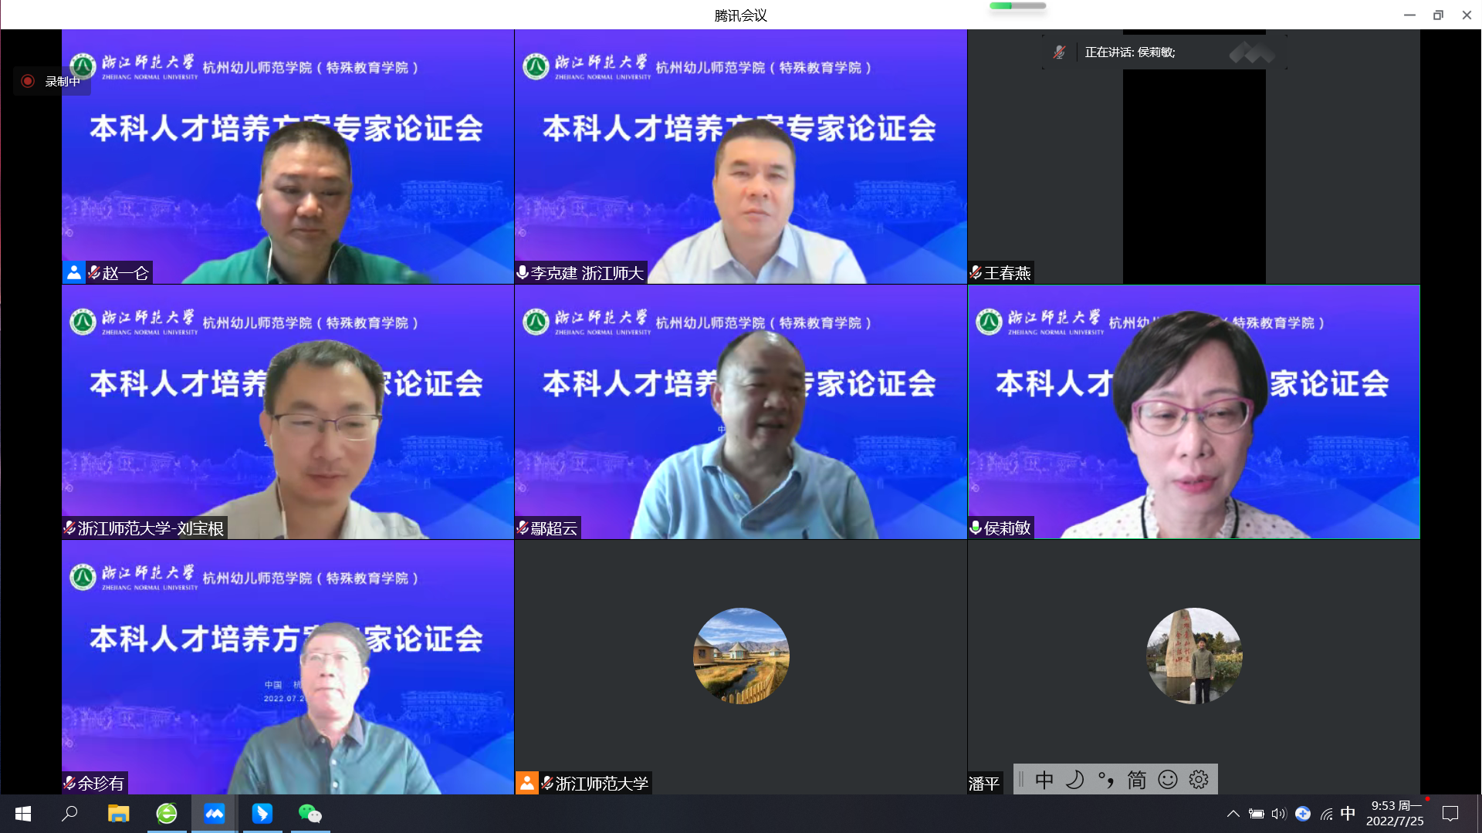
Task: Minimize the 腾讯会议 window
Action: (1409, 15)
